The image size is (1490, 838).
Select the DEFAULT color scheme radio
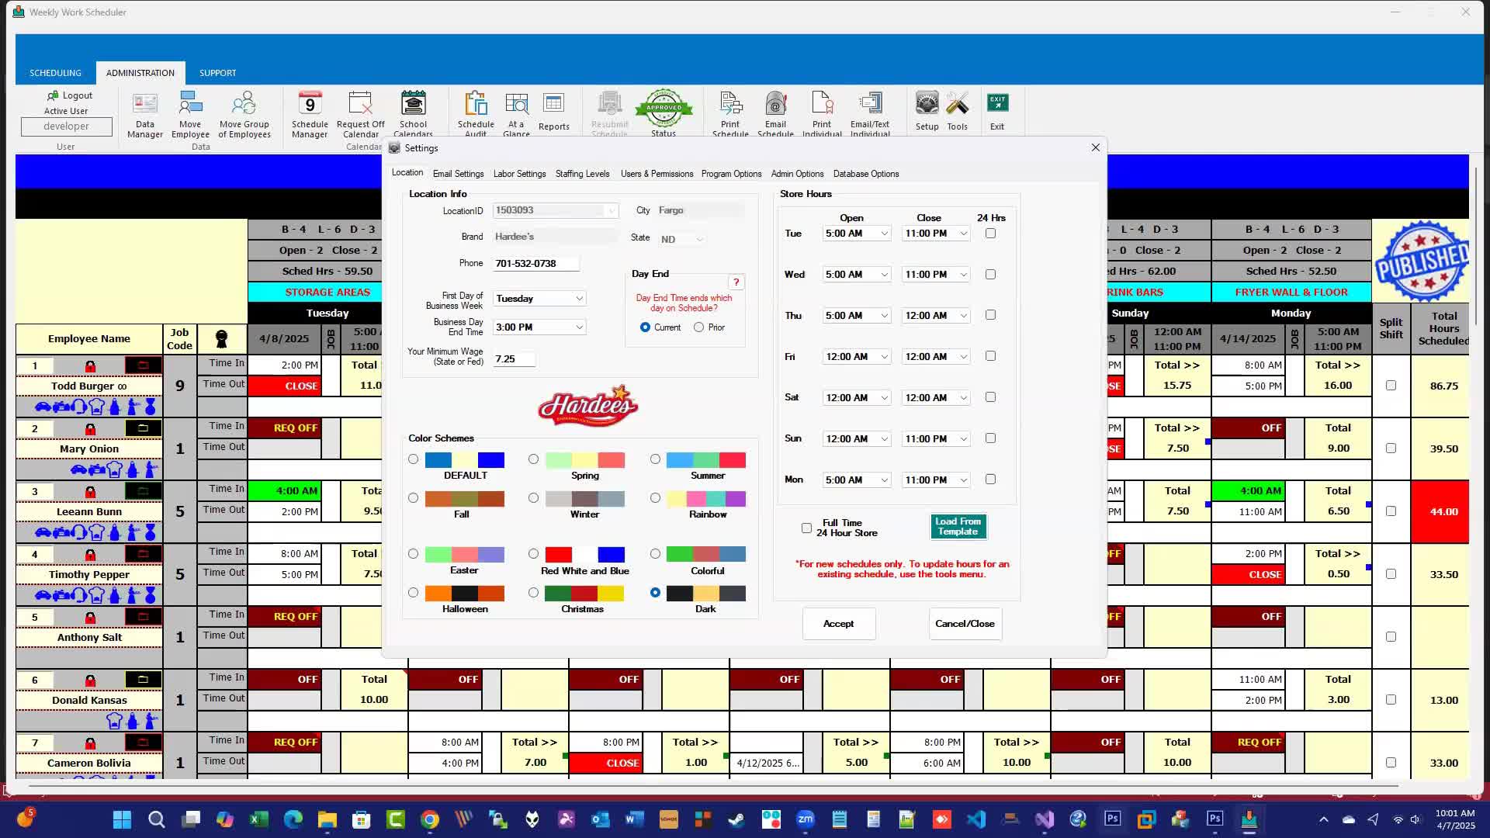click(413, 459)
